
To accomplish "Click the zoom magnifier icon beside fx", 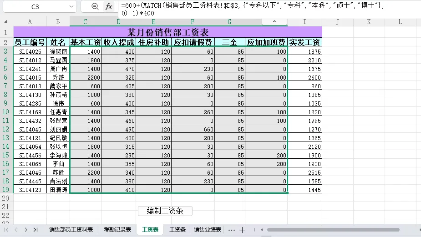I will click(x=95, y=6).
